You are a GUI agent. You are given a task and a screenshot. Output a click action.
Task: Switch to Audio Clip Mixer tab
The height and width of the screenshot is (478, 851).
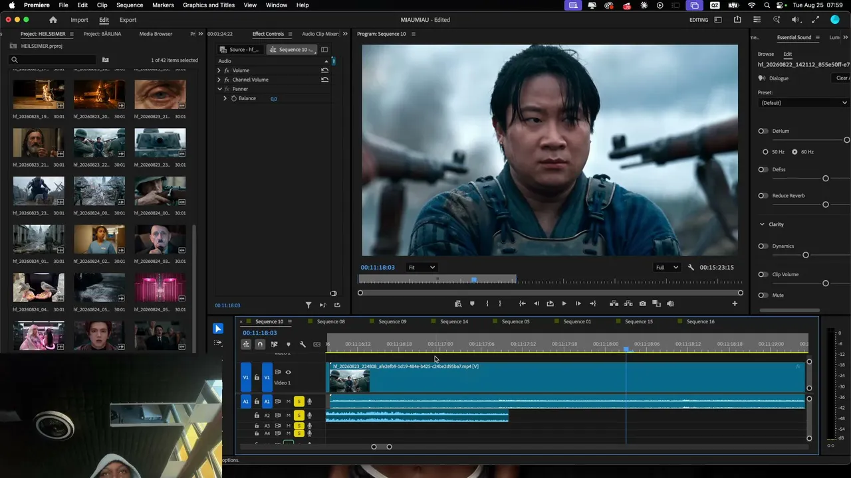[320, 34]
